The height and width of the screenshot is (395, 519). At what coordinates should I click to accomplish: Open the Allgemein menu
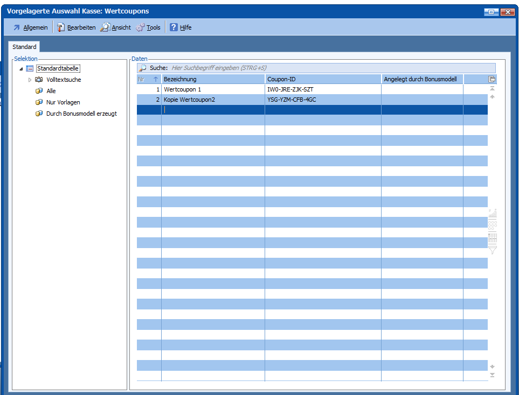(30, 27)
